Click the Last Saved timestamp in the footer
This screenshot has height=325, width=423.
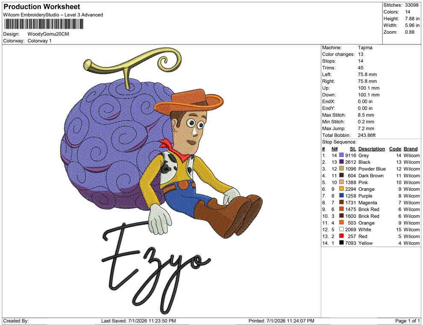138,321
